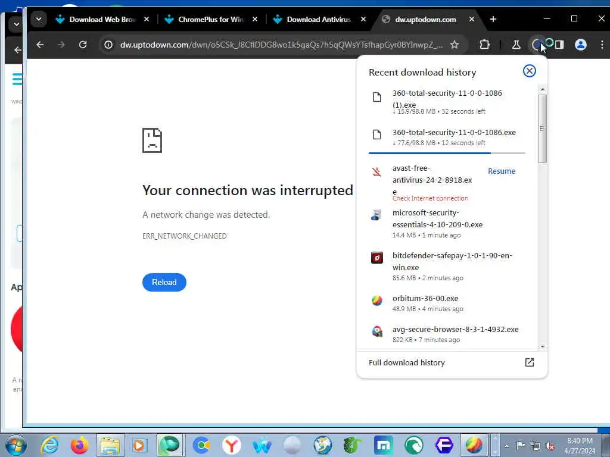
Task: Click the Orbitum browser taskbar icon
Action: click(x=474, y=445)
